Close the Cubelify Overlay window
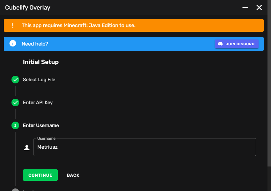271x191 pixels. pyautogui.click(x=259, y=7)
